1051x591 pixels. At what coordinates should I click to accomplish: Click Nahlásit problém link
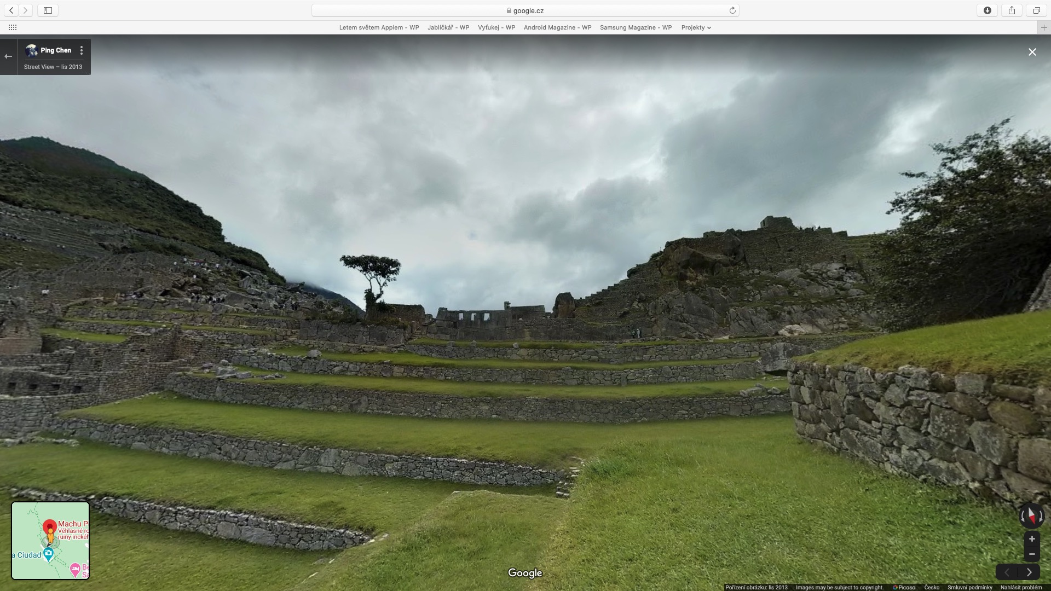(x=1021, y=587)
